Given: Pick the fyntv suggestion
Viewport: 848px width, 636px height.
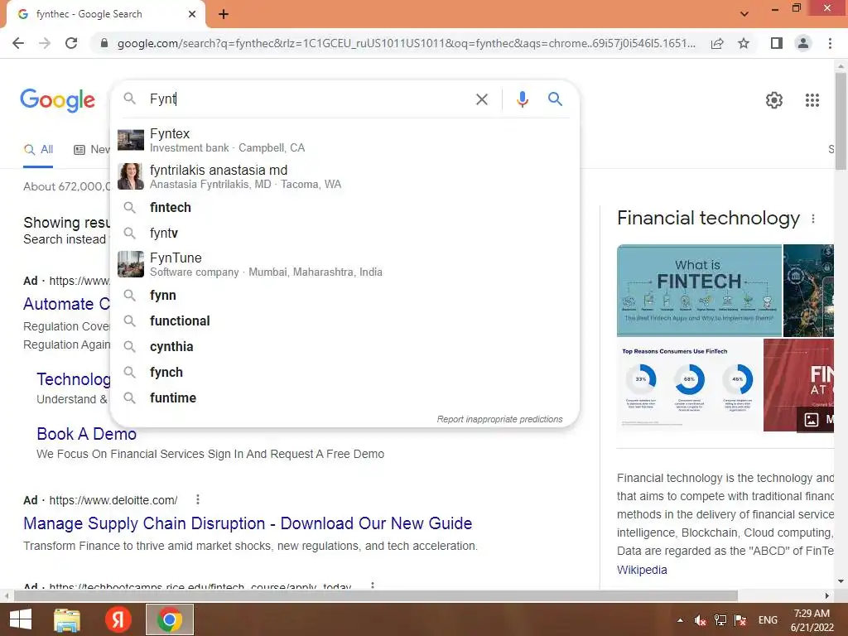Looking at the screenshot, I should [344, 233].
